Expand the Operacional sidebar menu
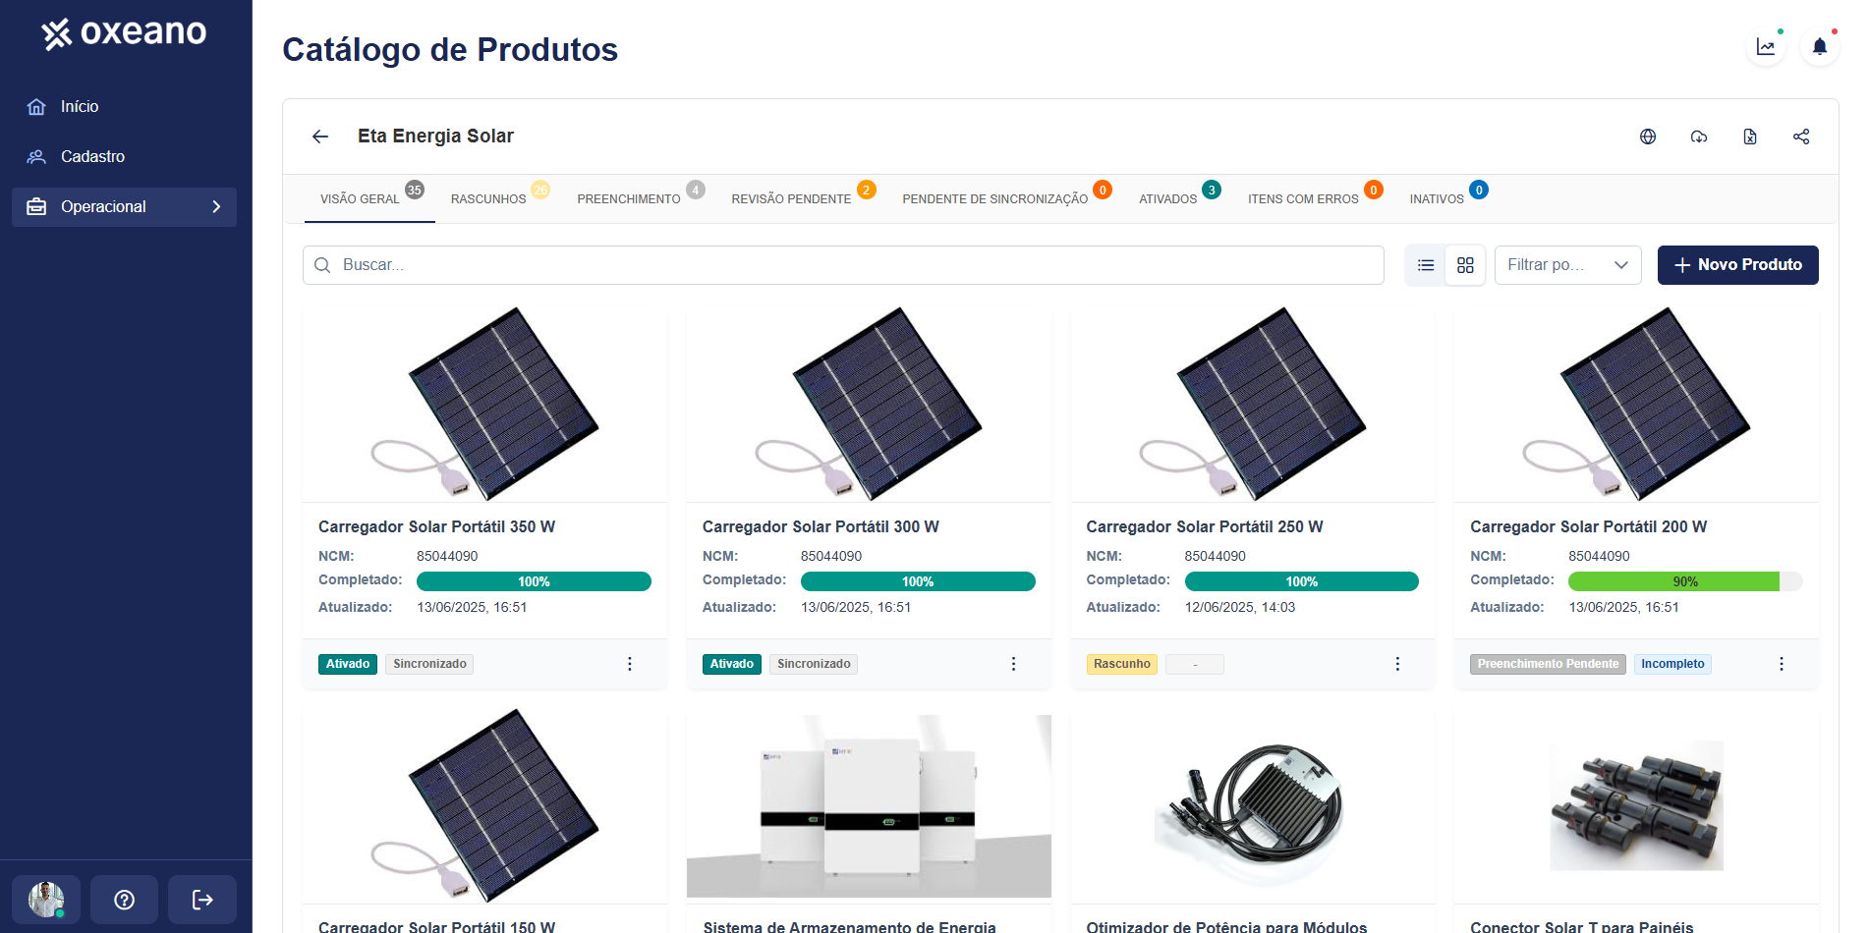 pyautogui.click(x=124, y=207)
